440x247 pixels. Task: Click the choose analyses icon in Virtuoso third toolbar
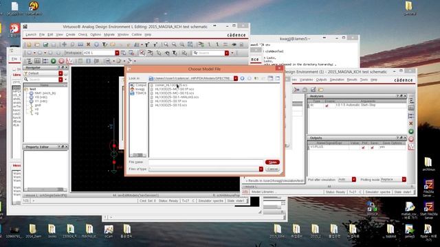[29, 61]
